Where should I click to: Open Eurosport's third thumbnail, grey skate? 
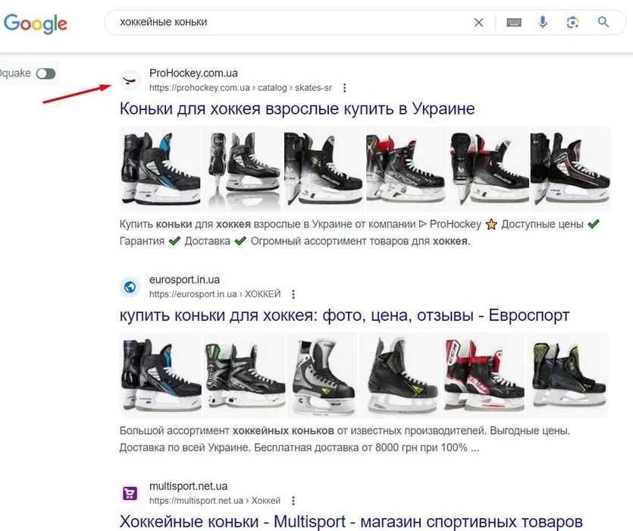tap(322, 375)
